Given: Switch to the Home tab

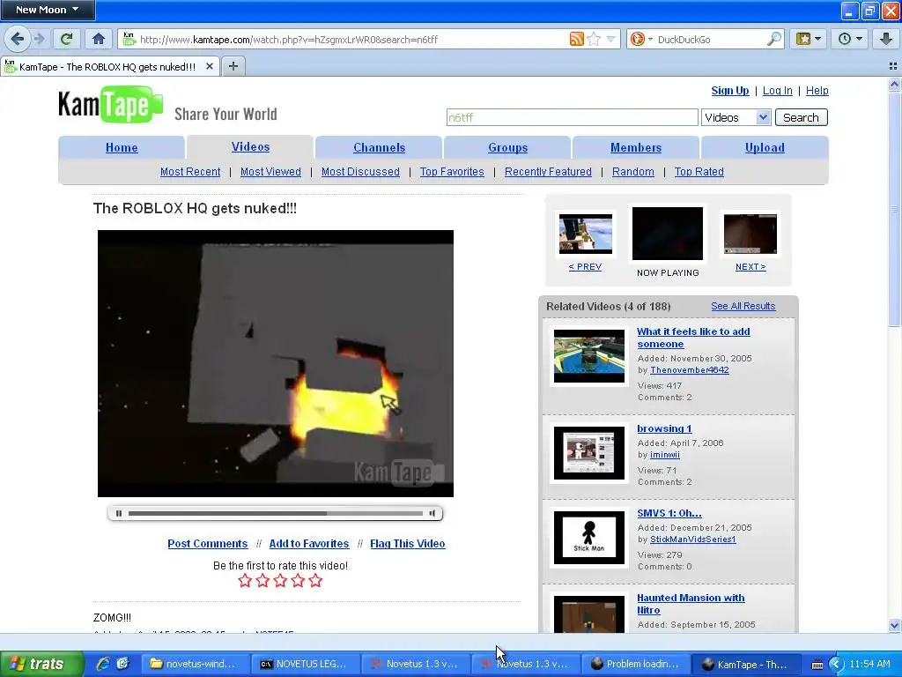Looking at the screenshot, I should (x=122, y=147).
